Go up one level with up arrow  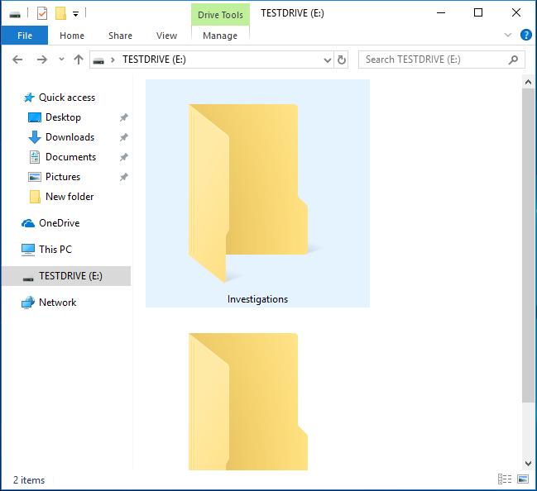tap(79, 60)
